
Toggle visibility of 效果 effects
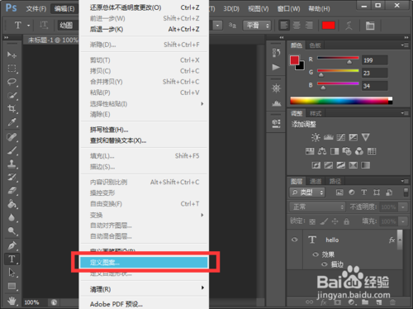pyautogui.click(x=316, y=254)
